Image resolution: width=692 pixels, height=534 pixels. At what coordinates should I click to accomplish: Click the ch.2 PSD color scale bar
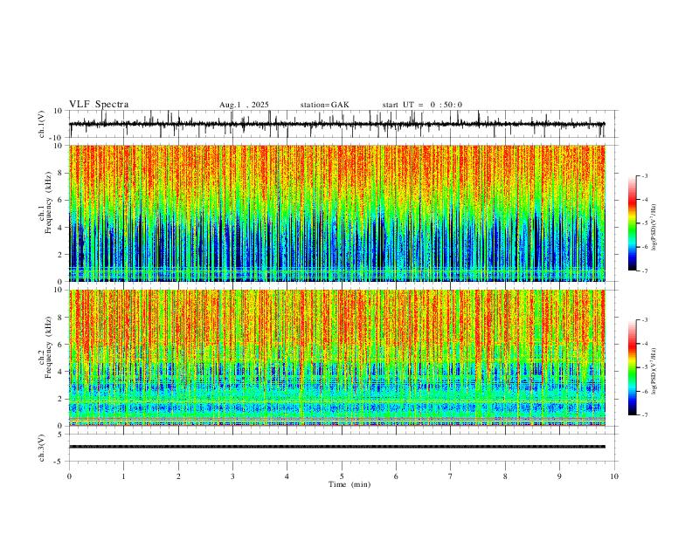coord(633,367)
